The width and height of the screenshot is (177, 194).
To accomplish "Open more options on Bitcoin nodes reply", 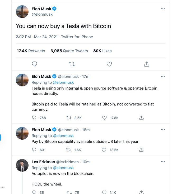I will (163, 76).
